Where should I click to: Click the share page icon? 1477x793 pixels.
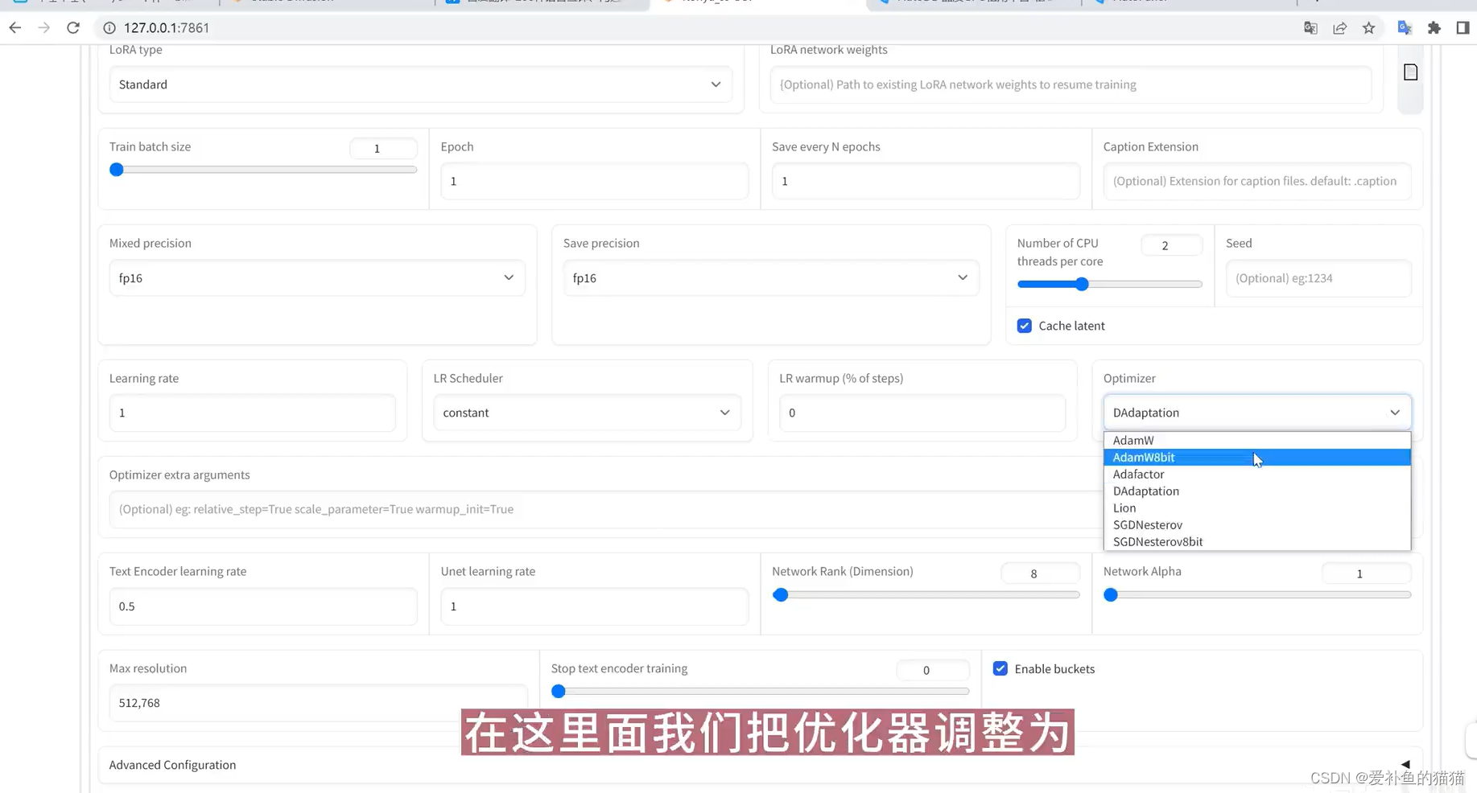(1339, 28)
